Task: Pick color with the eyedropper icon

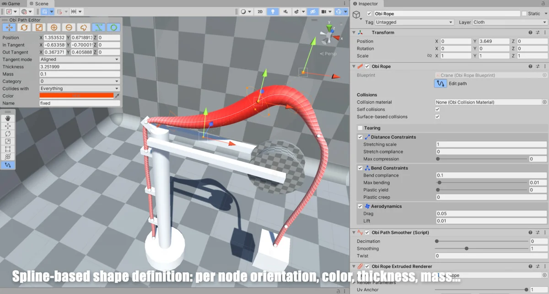Action: (117, 96)
